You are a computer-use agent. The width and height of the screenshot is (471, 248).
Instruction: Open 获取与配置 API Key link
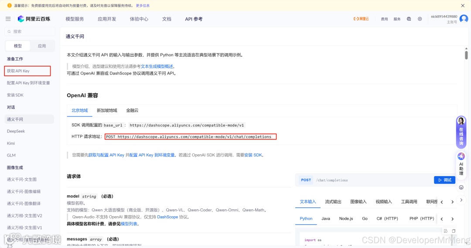pyautogui.click(x=106, y=155)
